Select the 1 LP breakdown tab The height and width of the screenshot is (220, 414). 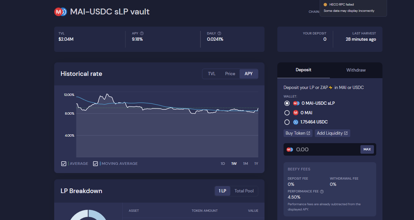(x=222, y=191)
